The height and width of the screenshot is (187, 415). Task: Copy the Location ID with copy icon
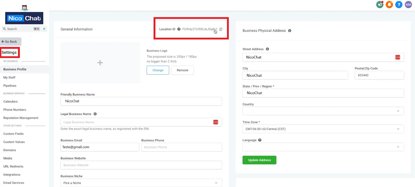(221, 29)
